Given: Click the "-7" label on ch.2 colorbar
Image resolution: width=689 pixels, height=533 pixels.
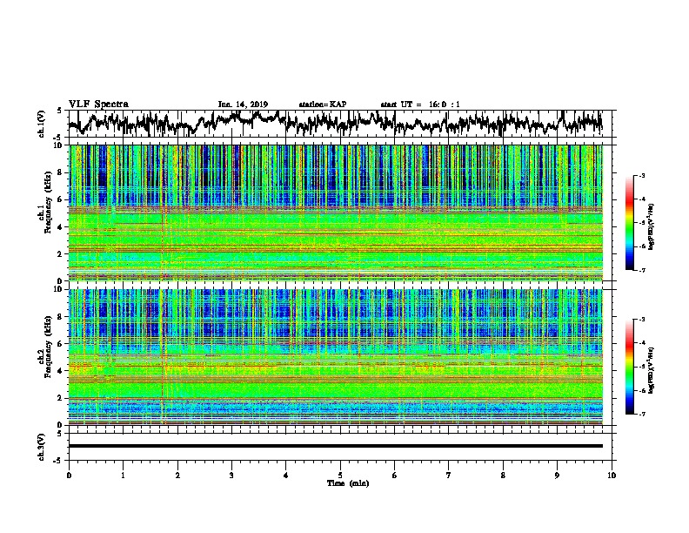Looking at the screenshot, I should [x=641, y=414].
